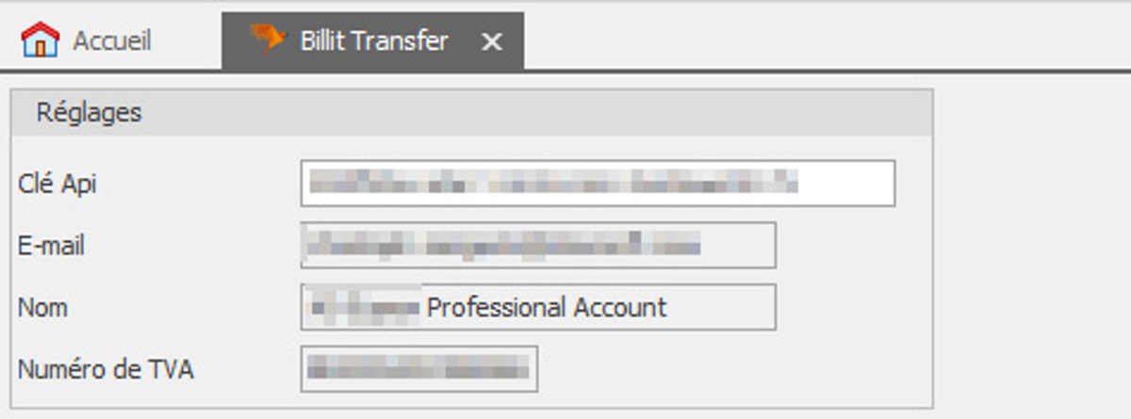Image resolution: width=1131 pixels, height=419 pixels.
Task: Close the Billit Transfer tab
Action: (x=491, y=42)
